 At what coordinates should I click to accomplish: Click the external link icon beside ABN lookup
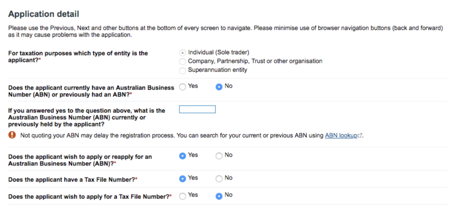(x=359, y=135)
